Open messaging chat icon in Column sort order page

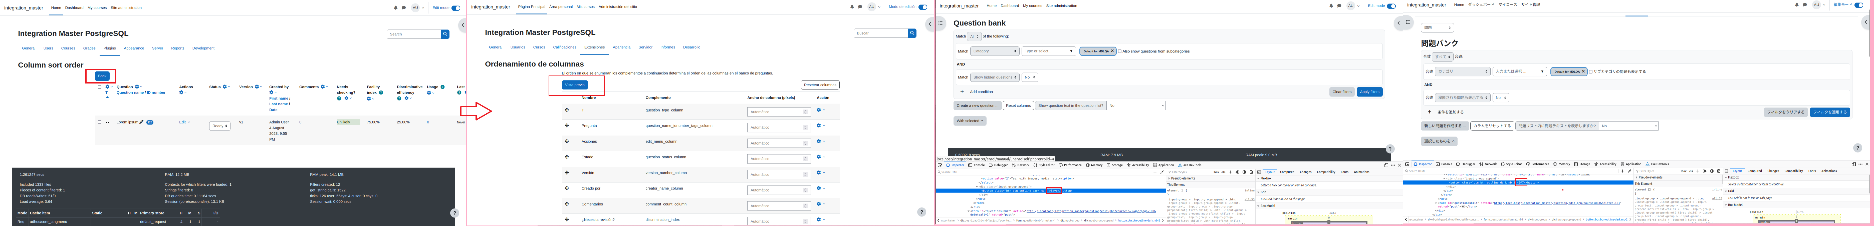click(404, 8)
